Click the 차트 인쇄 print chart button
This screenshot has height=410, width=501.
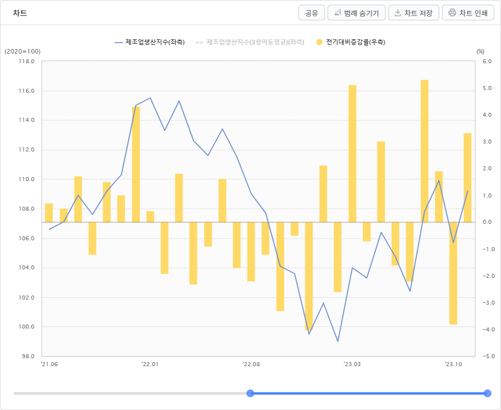(468, 13)
